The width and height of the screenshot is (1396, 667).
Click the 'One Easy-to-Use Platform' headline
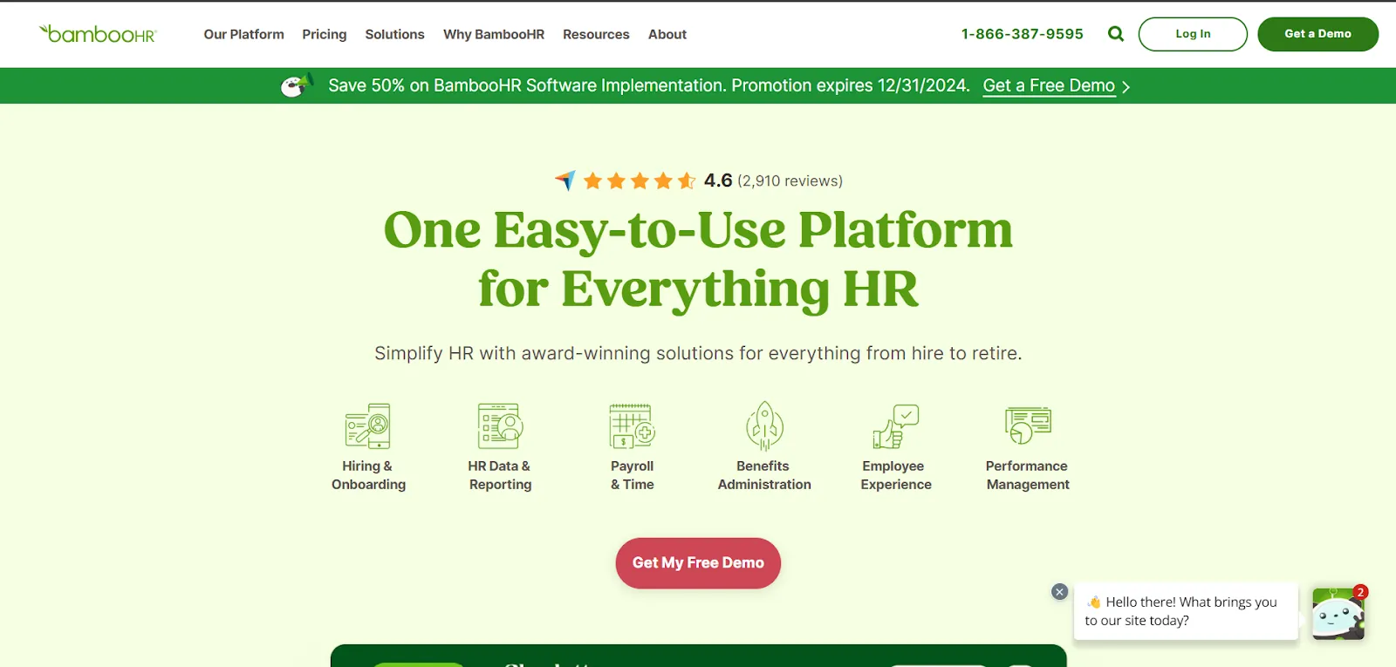pyautogui.click(x=698, y=229)
